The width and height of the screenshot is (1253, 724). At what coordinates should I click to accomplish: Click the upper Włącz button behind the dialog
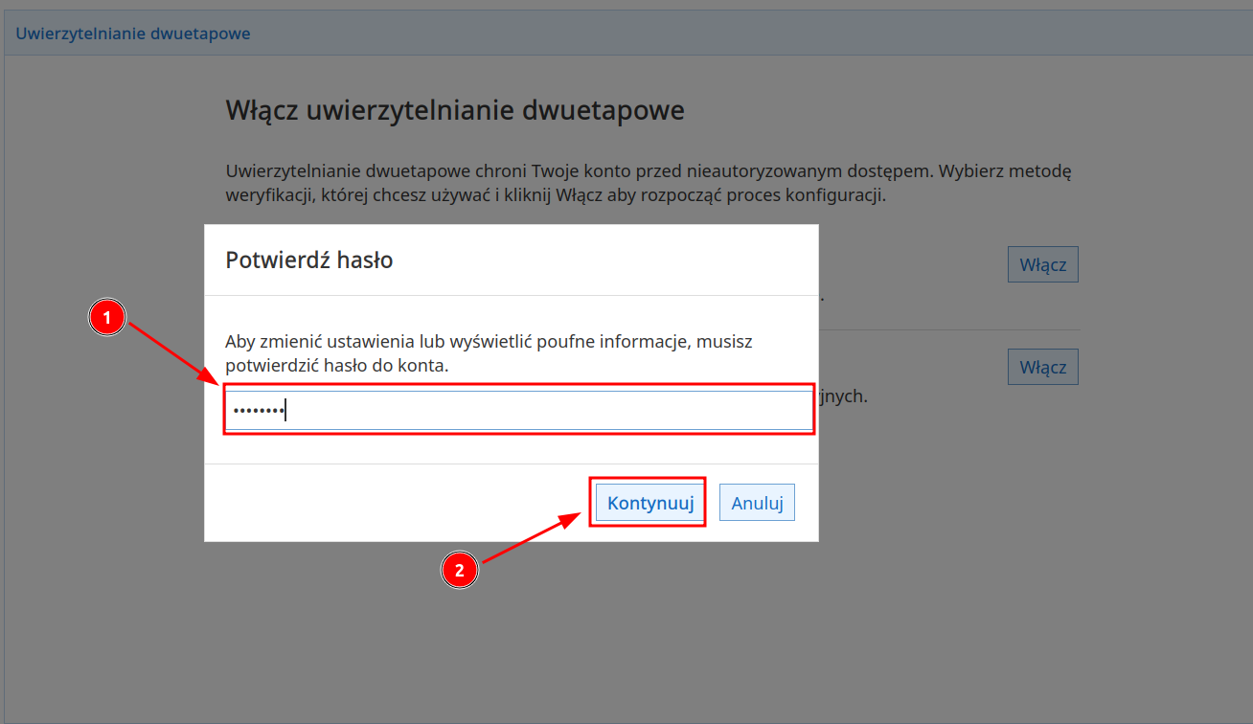(x=1043, y=264)
